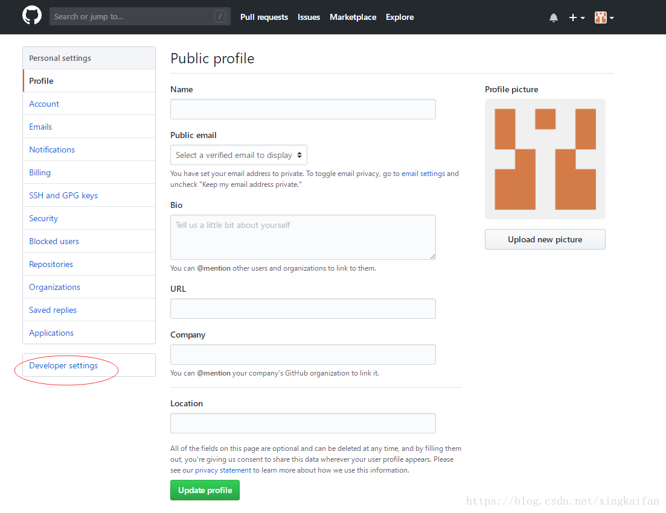Go to Pull requests
Screen dimensions: 666x513
pos(264,17)
